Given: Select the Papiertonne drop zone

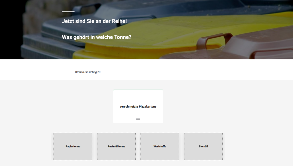Looking at the screenshot, I should point(73,147).
